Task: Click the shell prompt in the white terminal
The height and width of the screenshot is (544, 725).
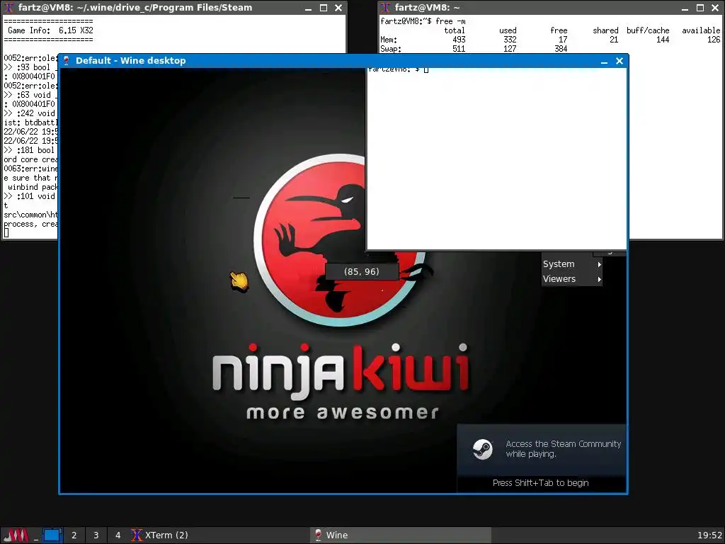Action: (x=399, y=70)
